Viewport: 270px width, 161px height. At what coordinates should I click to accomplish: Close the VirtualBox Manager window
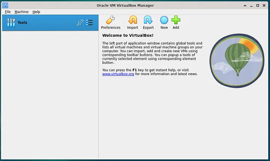pyautogui.click(x=264, y=6)
